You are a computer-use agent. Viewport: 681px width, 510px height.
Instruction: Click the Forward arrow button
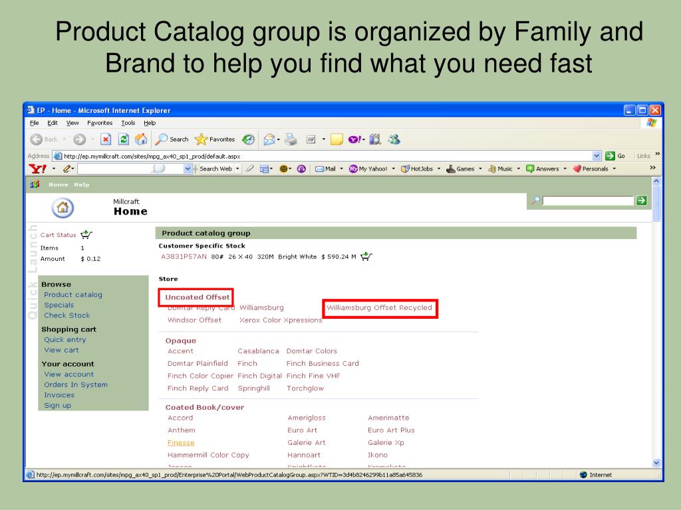point(80,139)
